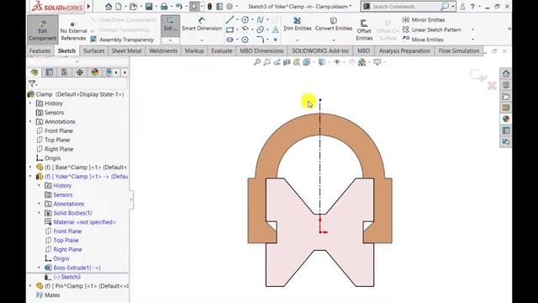This screenshot has height=303, width=538.
Task: Select the Sketch Fillet tool
Action: coord(260,40)
